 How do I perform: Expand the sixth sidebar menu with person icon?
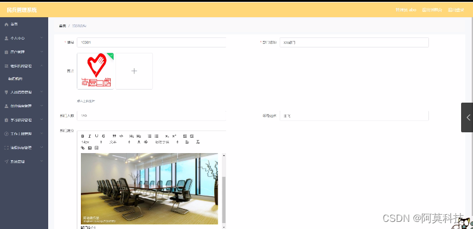tap(24, 106)
